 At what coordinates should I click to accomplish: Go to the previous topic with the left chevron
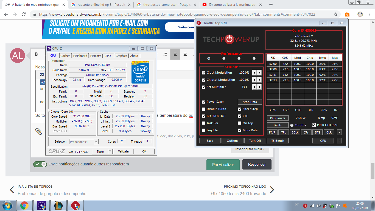point(12,190)
